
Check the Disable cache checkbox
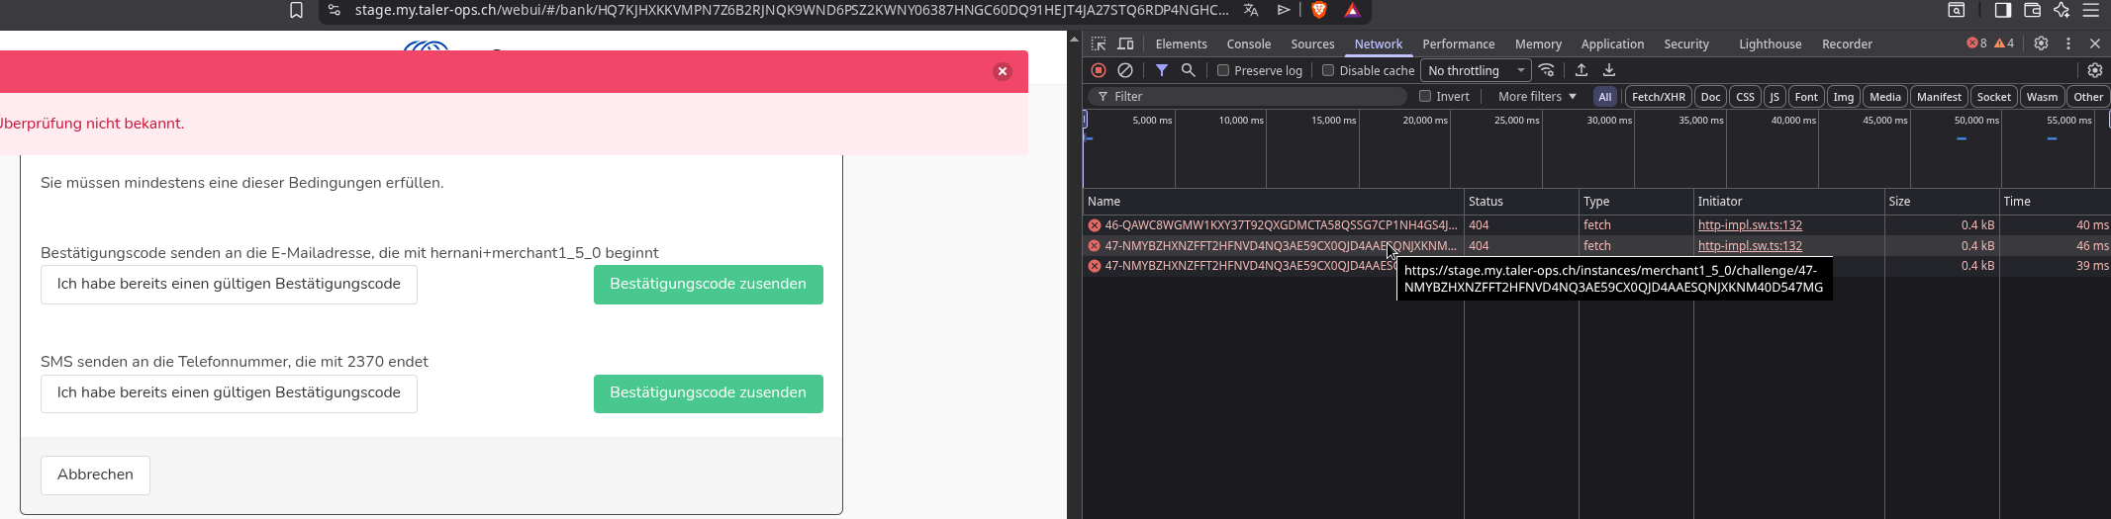coord(1328,70)
